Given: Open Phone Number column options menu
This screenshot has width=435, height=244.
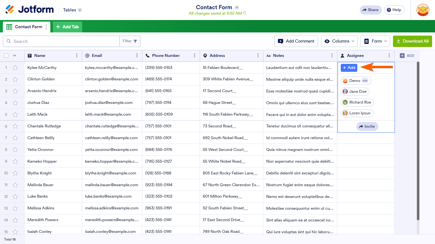Looking at the screenshot, I should [x=195, y=56].
